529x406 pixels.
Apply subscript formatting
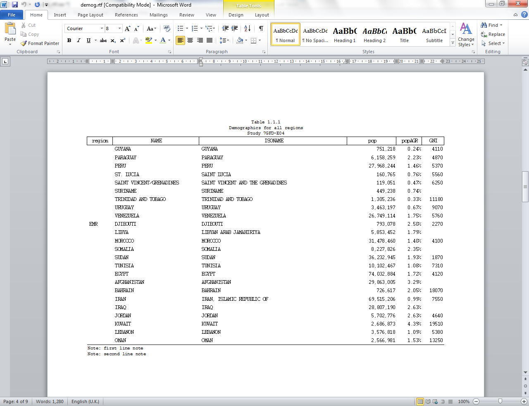click(113, 40)
